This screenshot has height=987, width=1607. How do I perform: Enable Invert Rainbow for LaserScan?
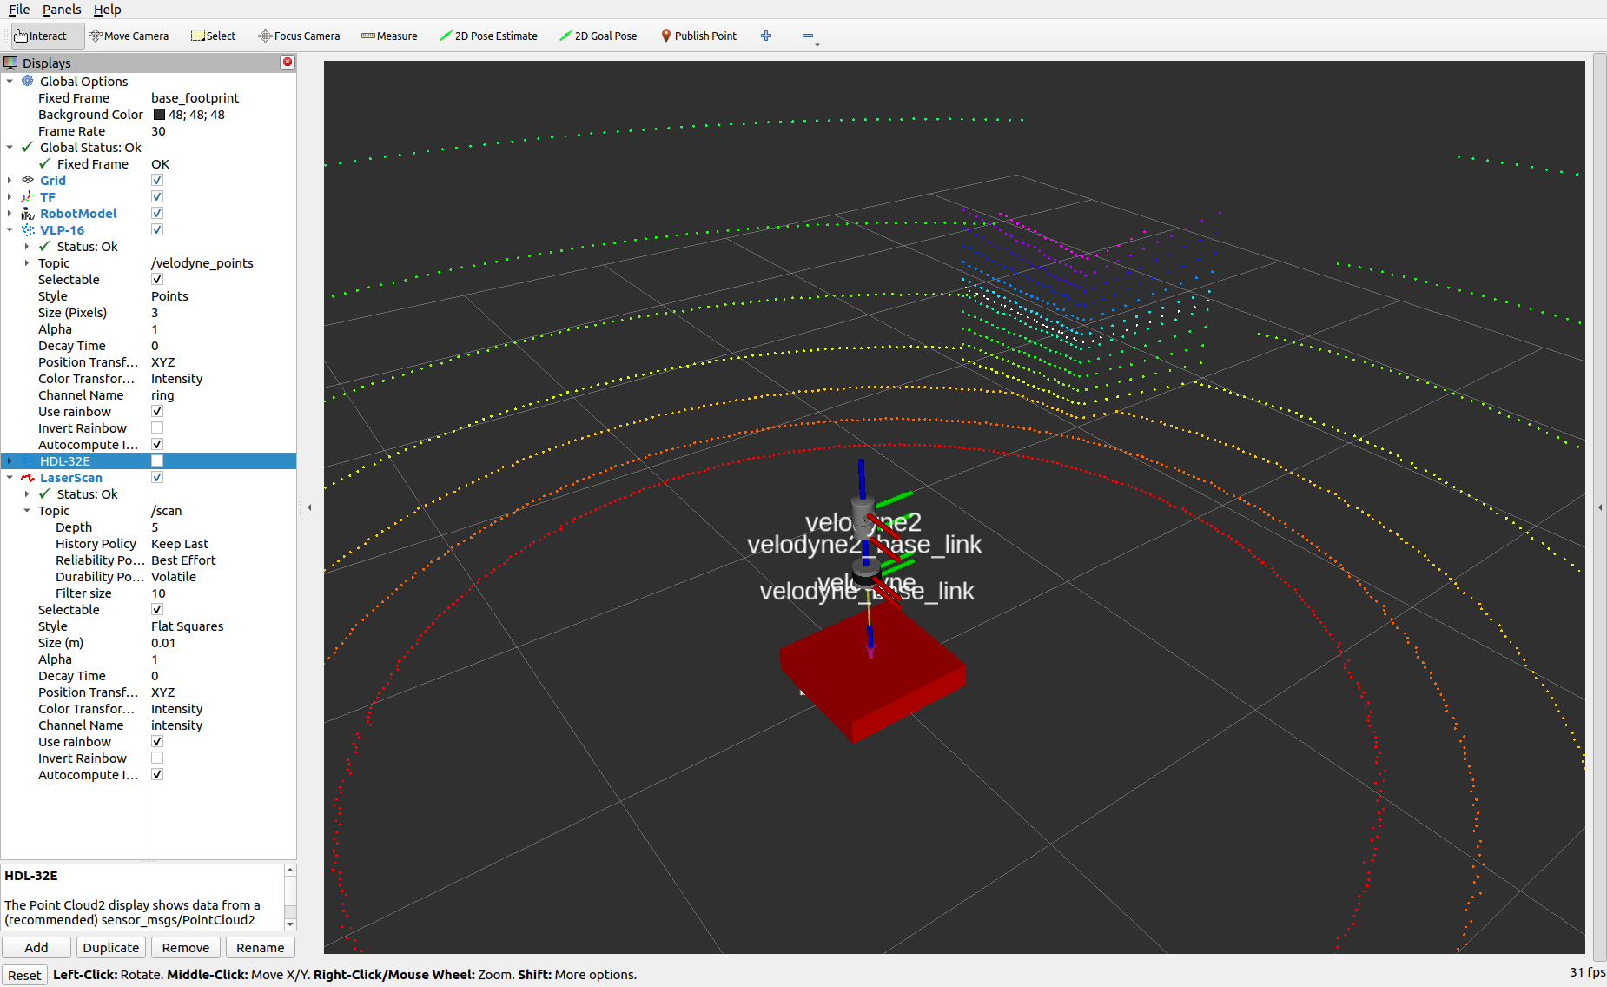point(157,758)
